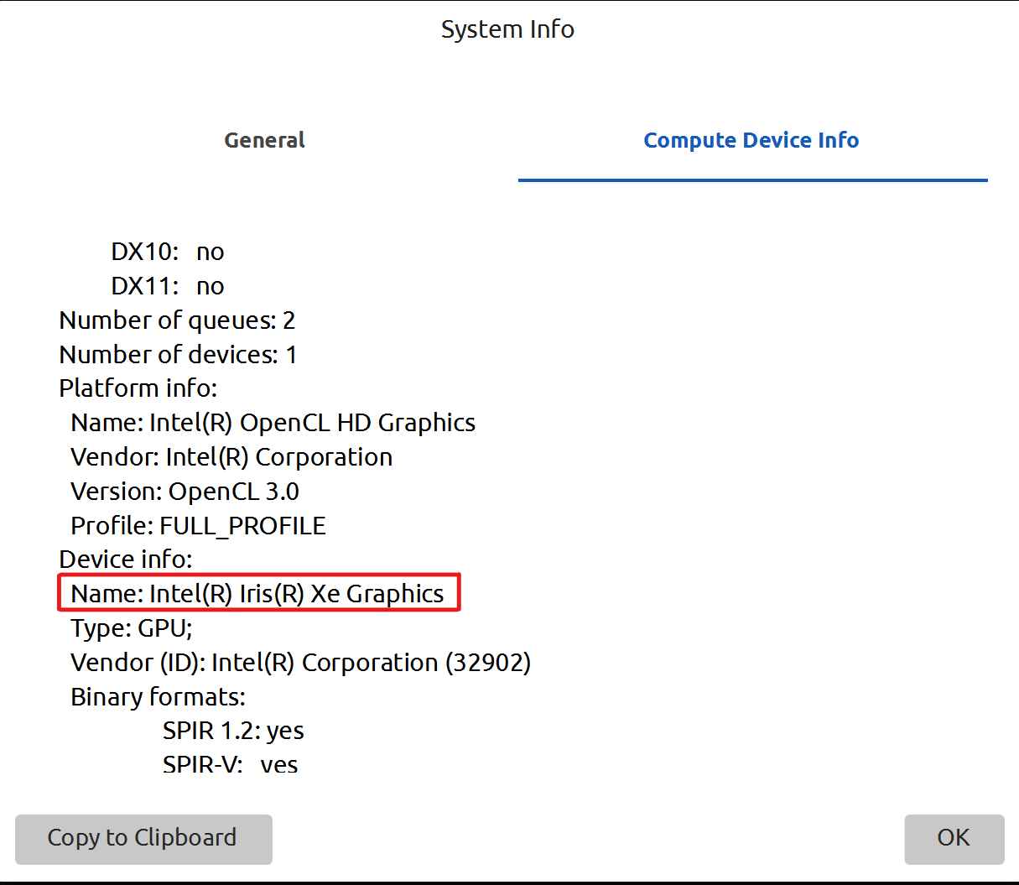Select the SPIR-V yes entry
1019x885 pixels.
230,764
